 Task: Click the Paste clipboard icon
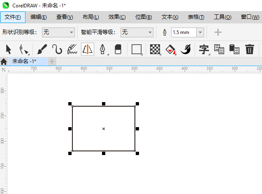tap(234, 49)
